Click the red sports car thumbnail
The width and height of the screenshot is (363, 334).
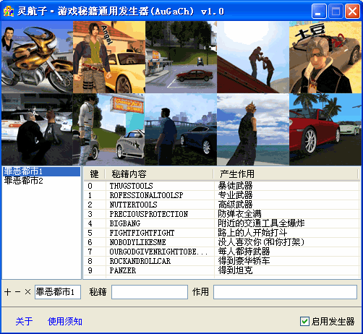click(325, 129)
